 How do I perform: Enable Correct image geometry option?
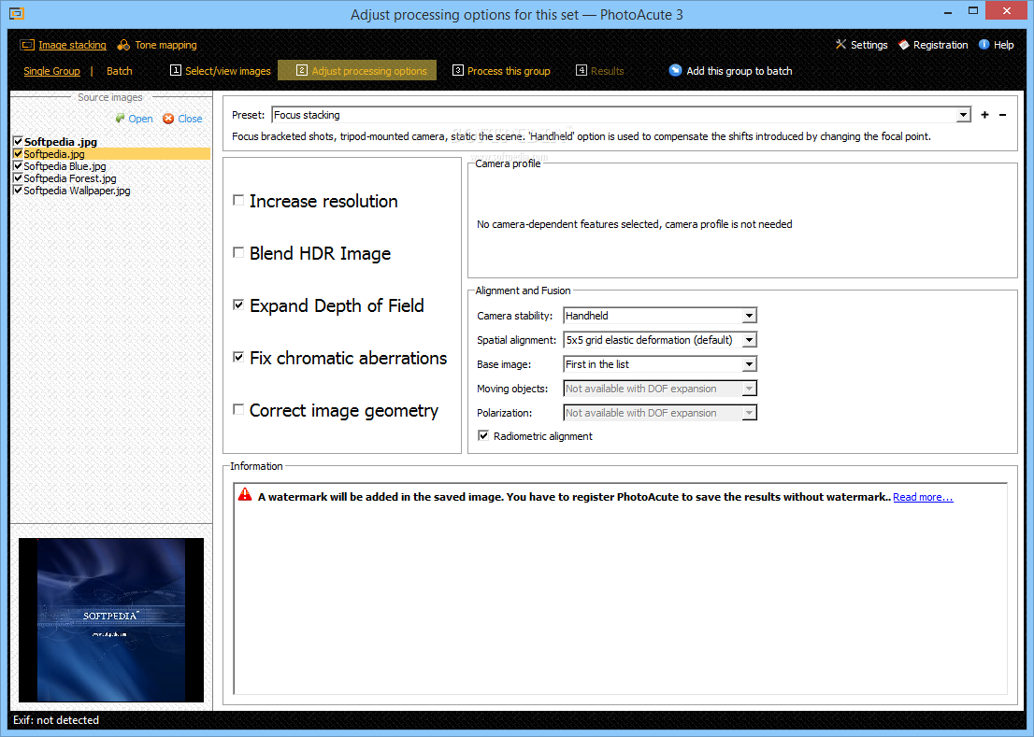(238, 410)
